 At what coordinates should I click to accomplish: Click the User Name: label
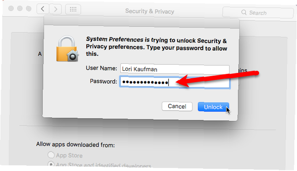[x=101, y=68]
